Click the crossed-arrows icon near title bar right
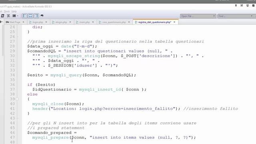This screenshot has width=256, height=144. [x=242, y=6]
